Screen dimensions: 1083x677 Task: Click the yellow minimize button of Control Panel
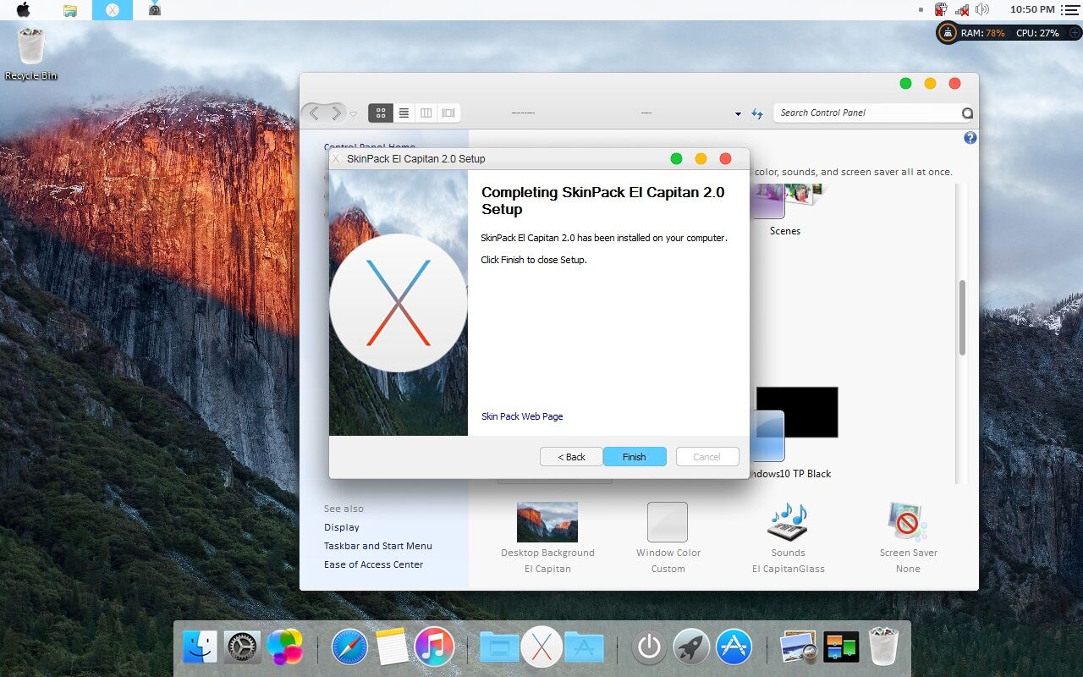tap(930, 83)
